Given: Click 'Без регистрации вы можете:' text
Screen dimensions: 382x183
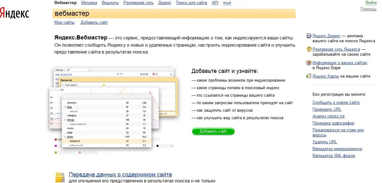Looking at the screenshot, I should click(x=339, y=94).
